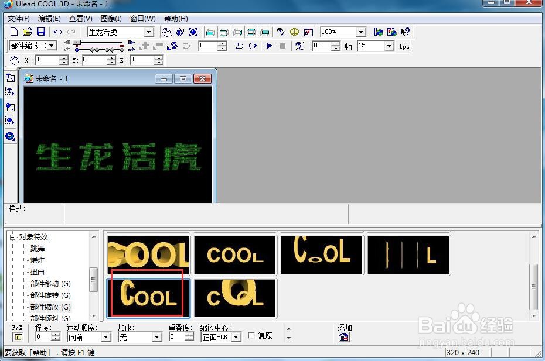Screen dimensions: 545x361
Task: Open the 缩放中心 正面-LB dropdown
Action: 236,336
